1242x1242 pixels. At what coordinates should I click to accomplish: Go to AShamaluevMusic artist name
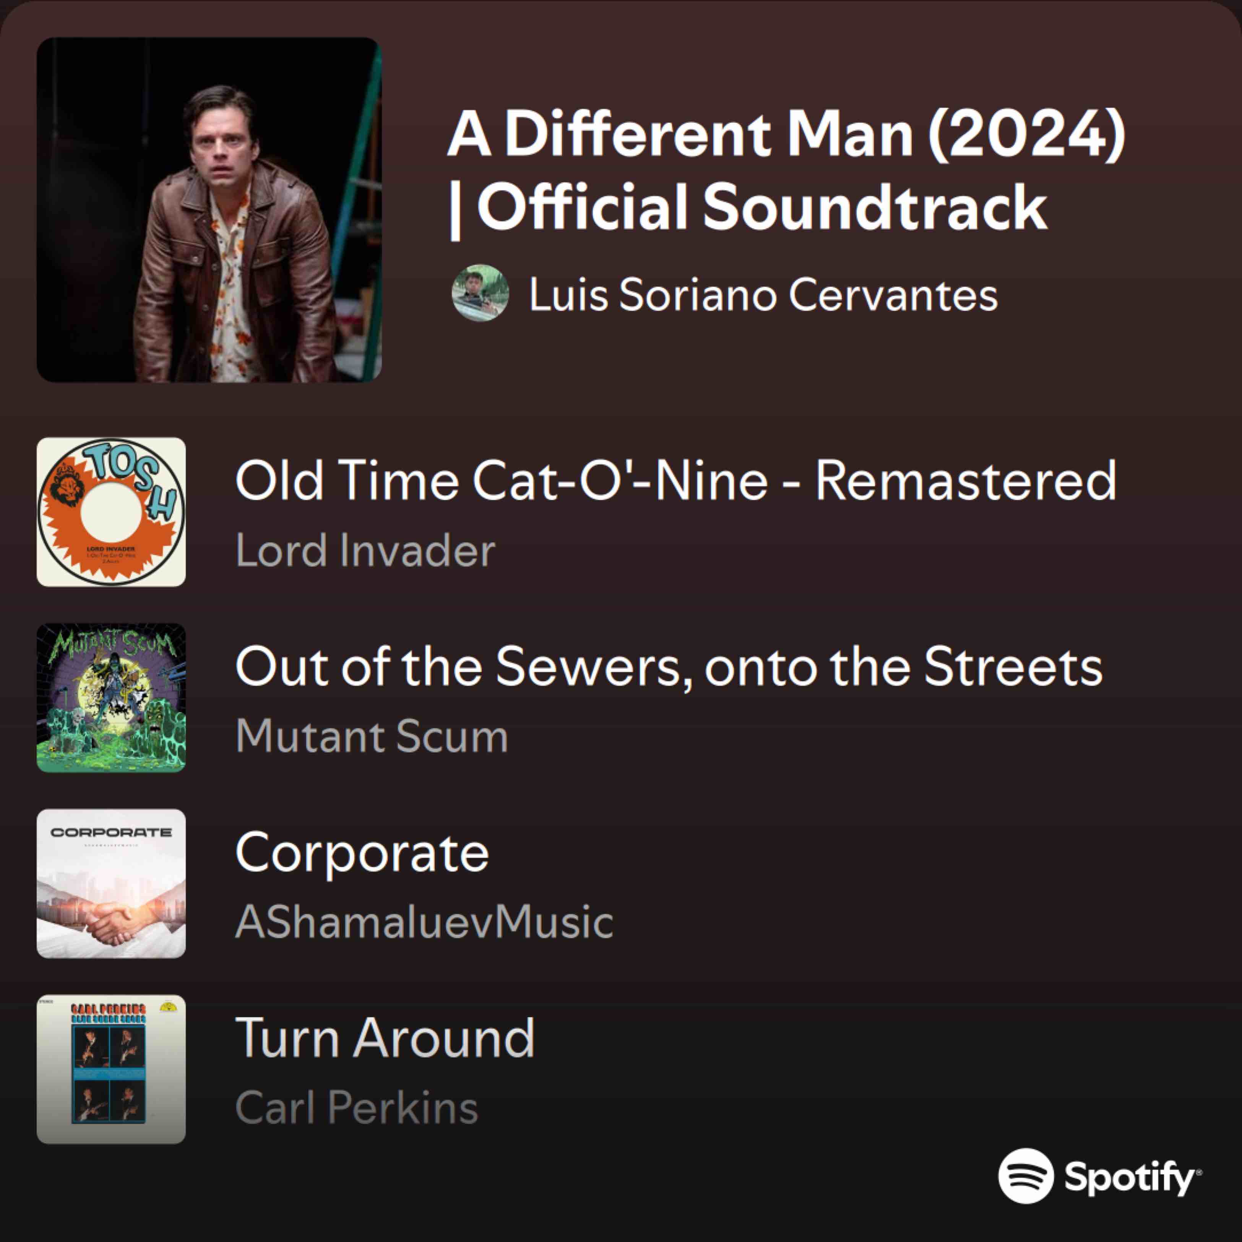click(x=424, y=922)
